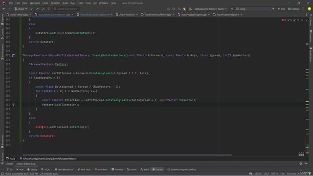
Task: Open the Window menu
Action: tap(103, 3)
